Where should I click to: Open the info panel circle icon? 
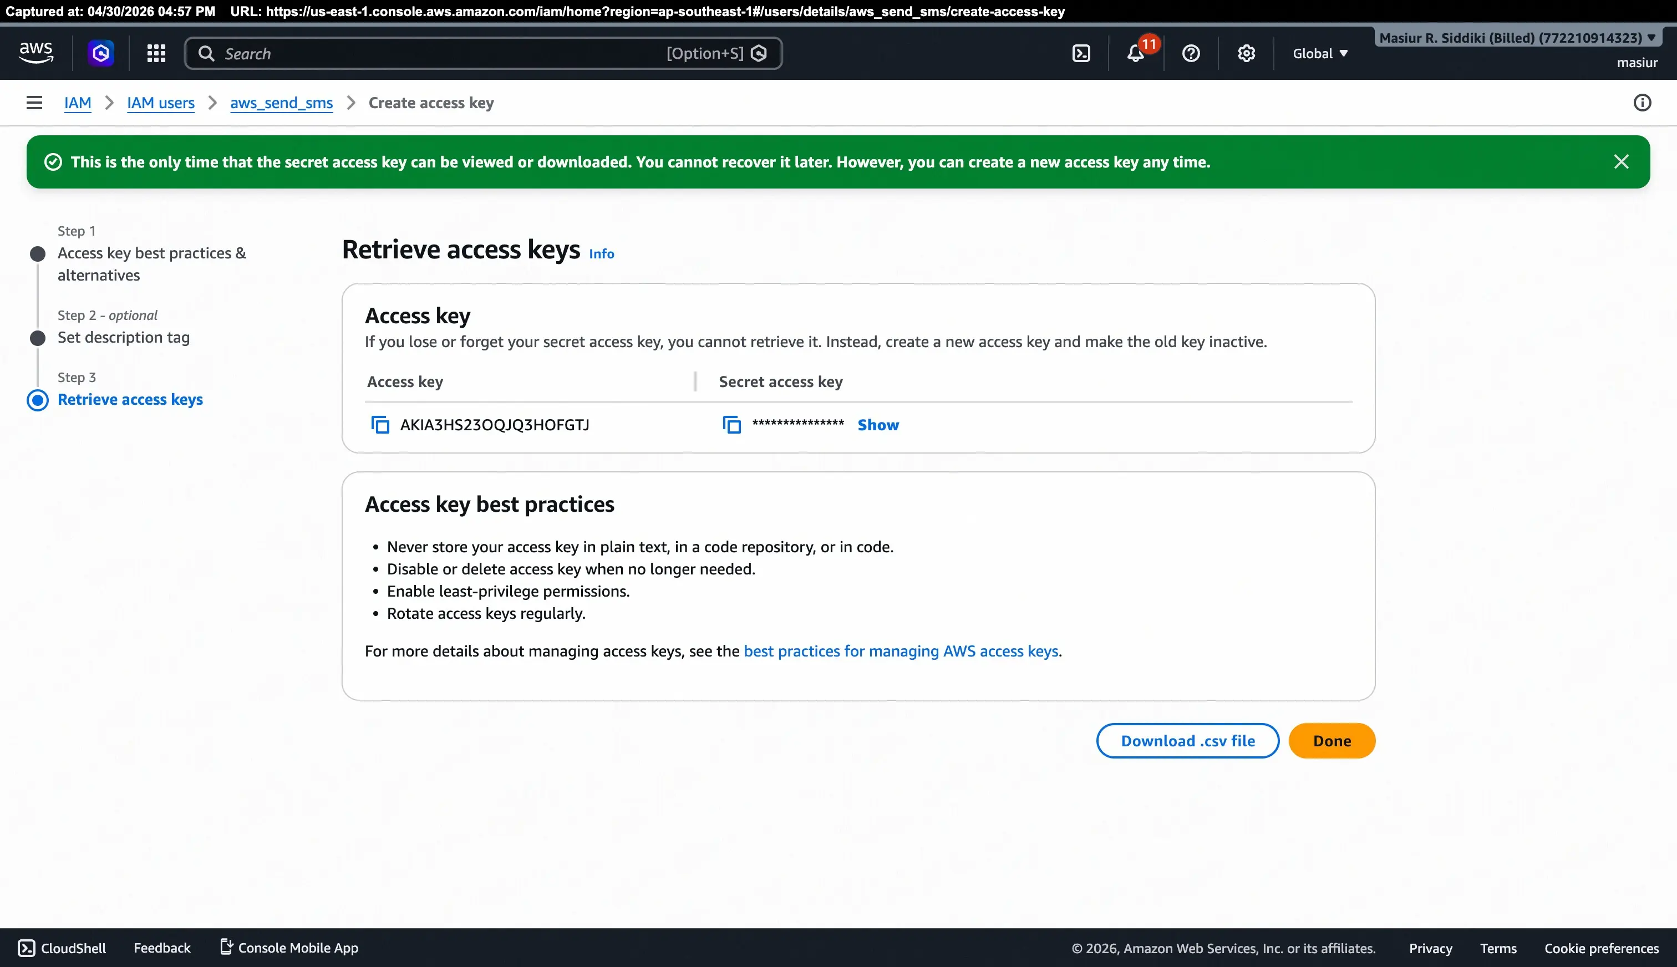[1642, 102]
